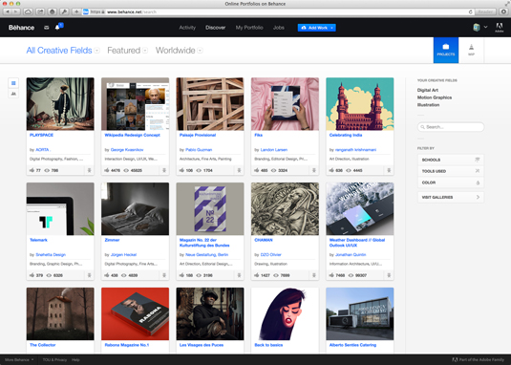Add PLAYSPACE project to collection icon
511x365 pixels.
(x=89, y=170)
